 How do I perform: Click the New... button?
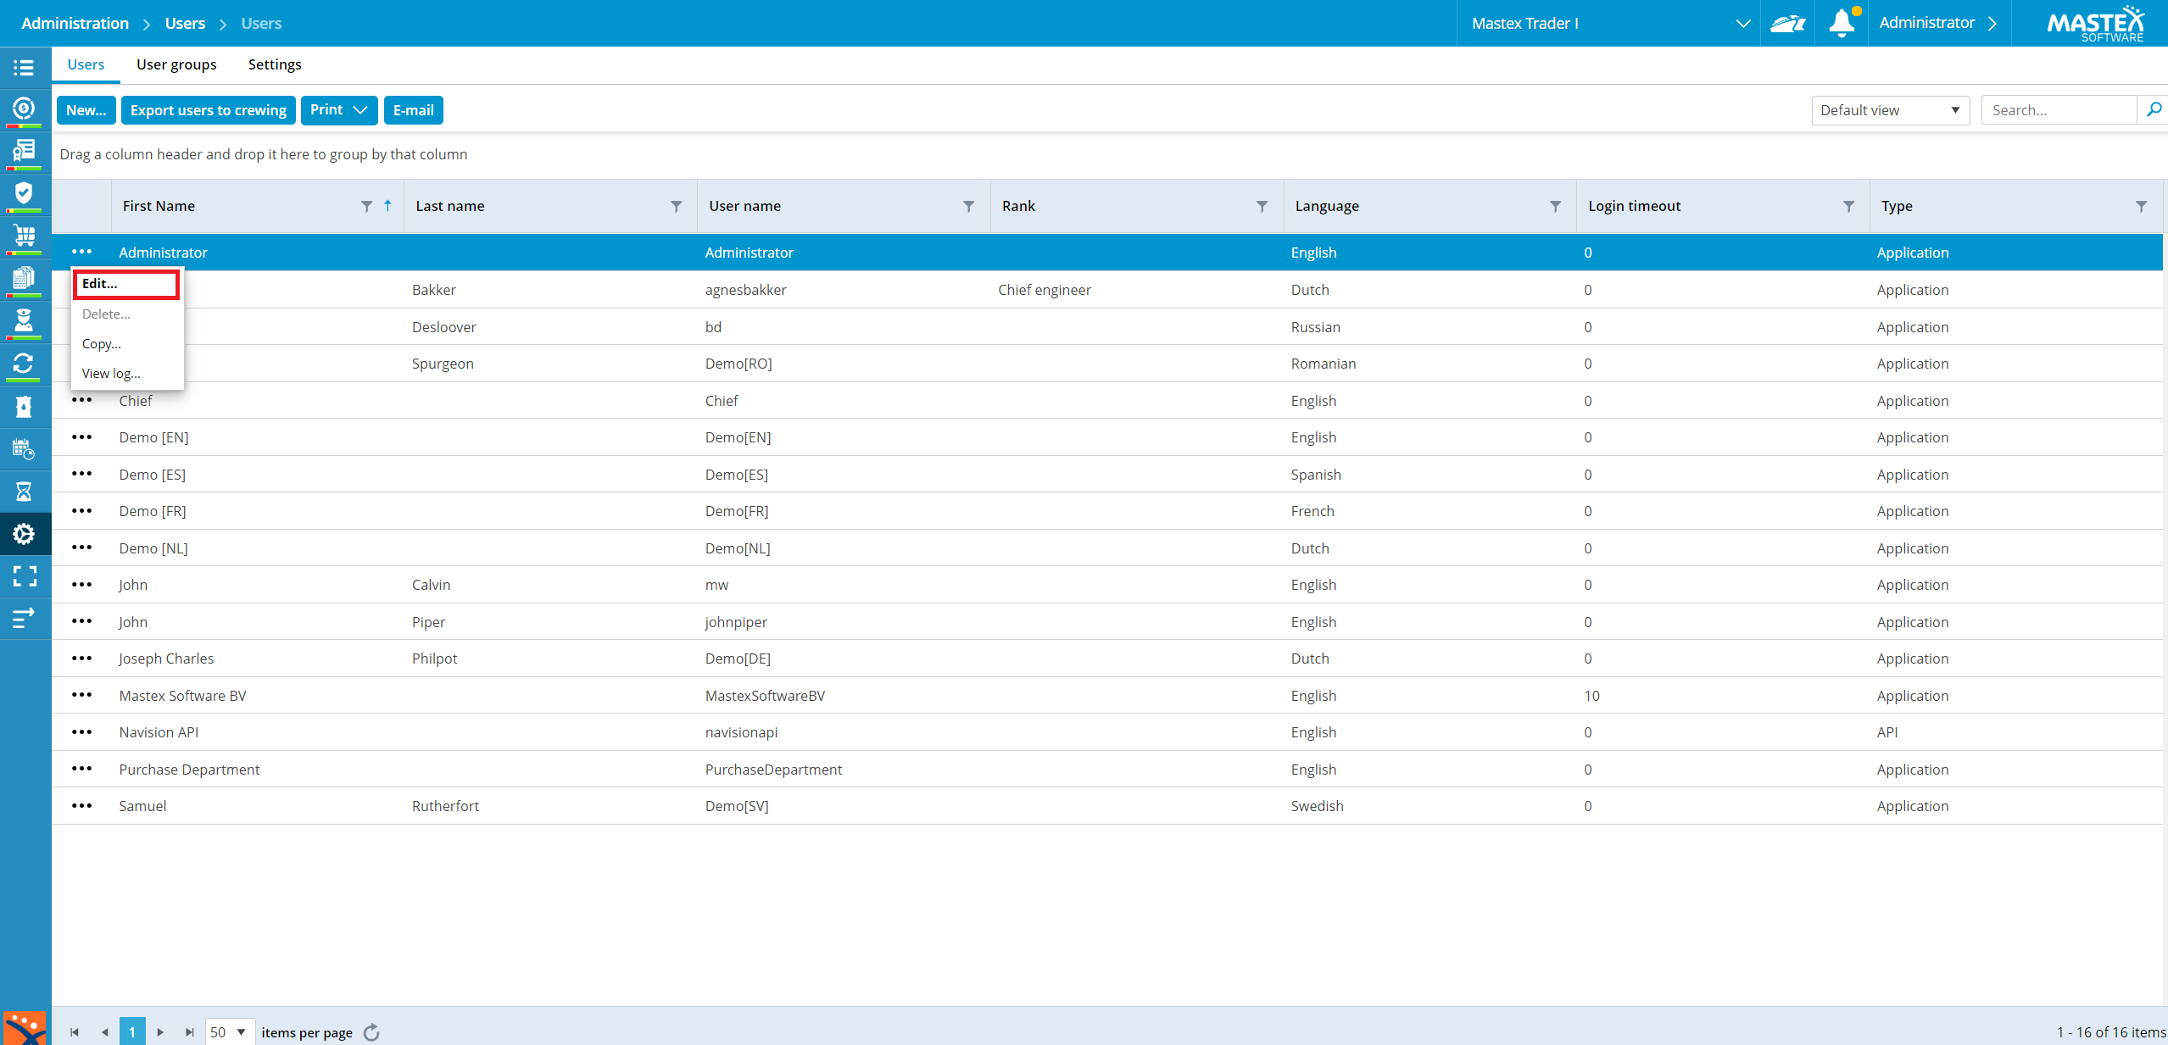coord(86,110)
